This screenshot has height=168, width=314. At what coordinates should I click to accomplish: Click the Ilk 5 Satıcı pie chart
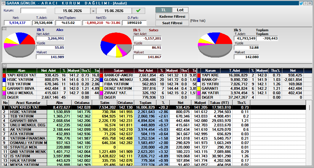116,45
